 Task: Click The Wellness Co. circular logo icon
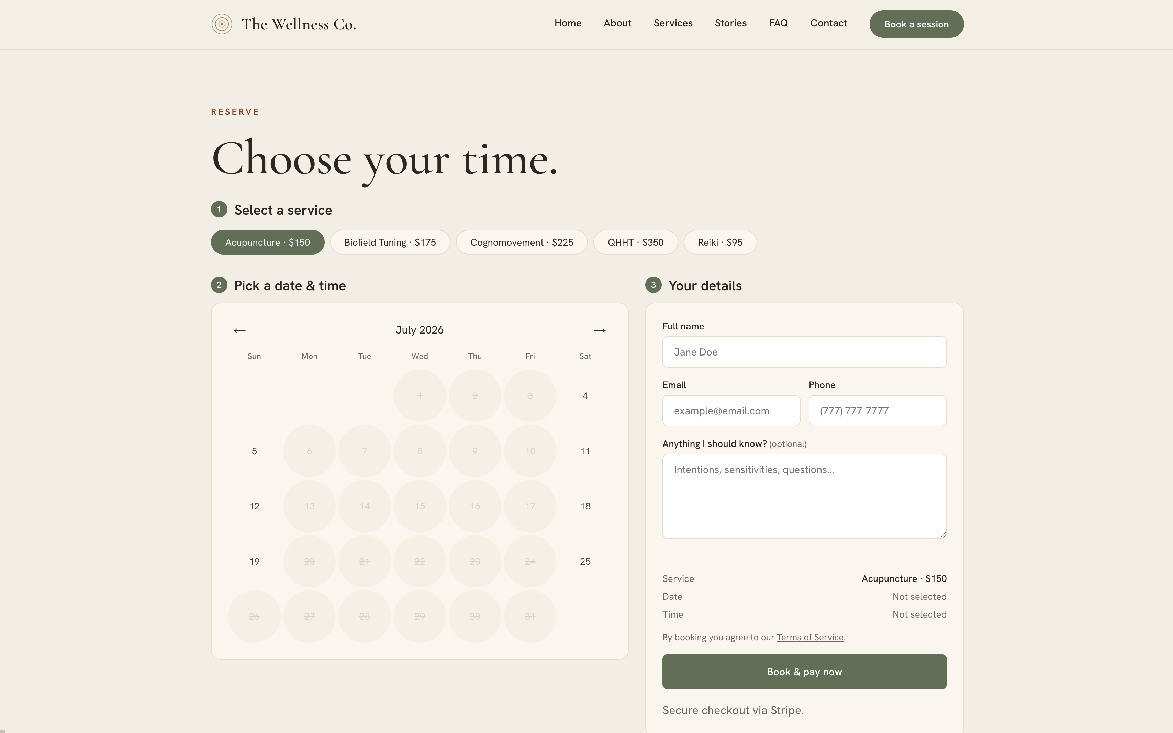222,24
